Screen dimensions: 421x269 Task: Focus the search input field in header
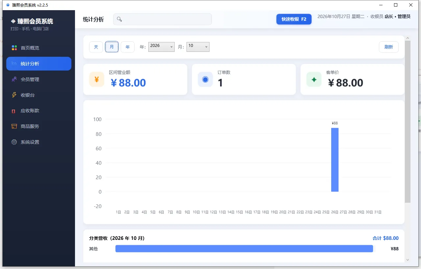coord(162,19)
